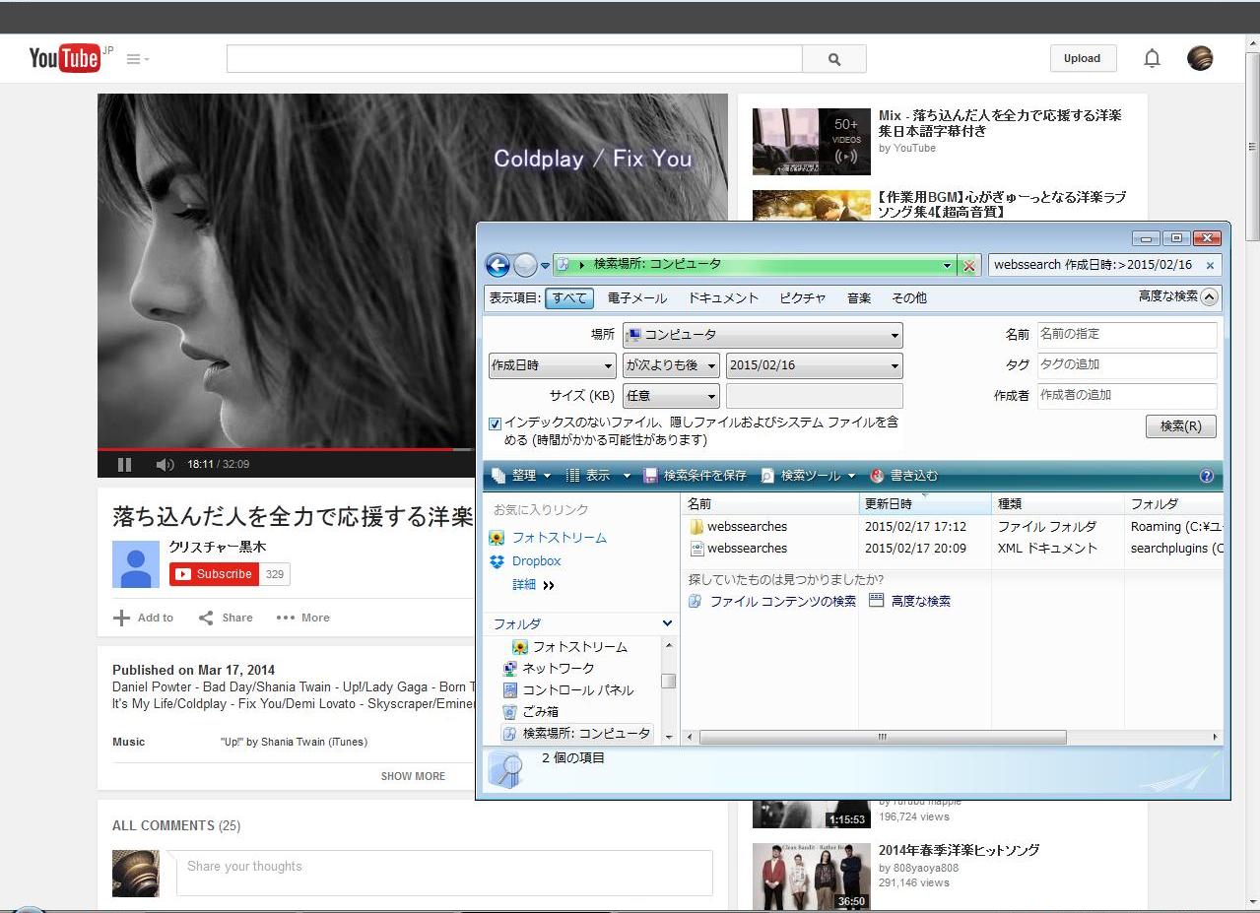The width and height of the screenshot is (1260, 913).
Task: Toggle non-indexed and hidden files checkbox
Action: 496,424
